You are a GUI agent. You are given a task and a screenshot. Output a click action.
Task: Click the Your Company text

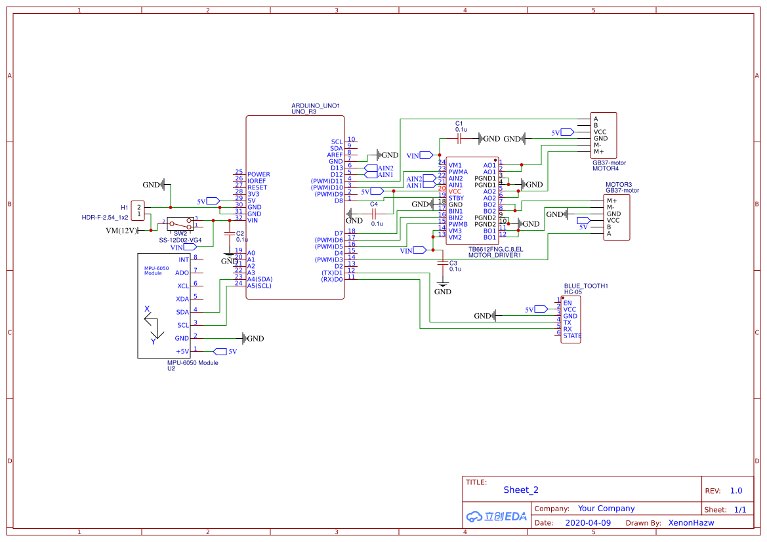[606, 509]
